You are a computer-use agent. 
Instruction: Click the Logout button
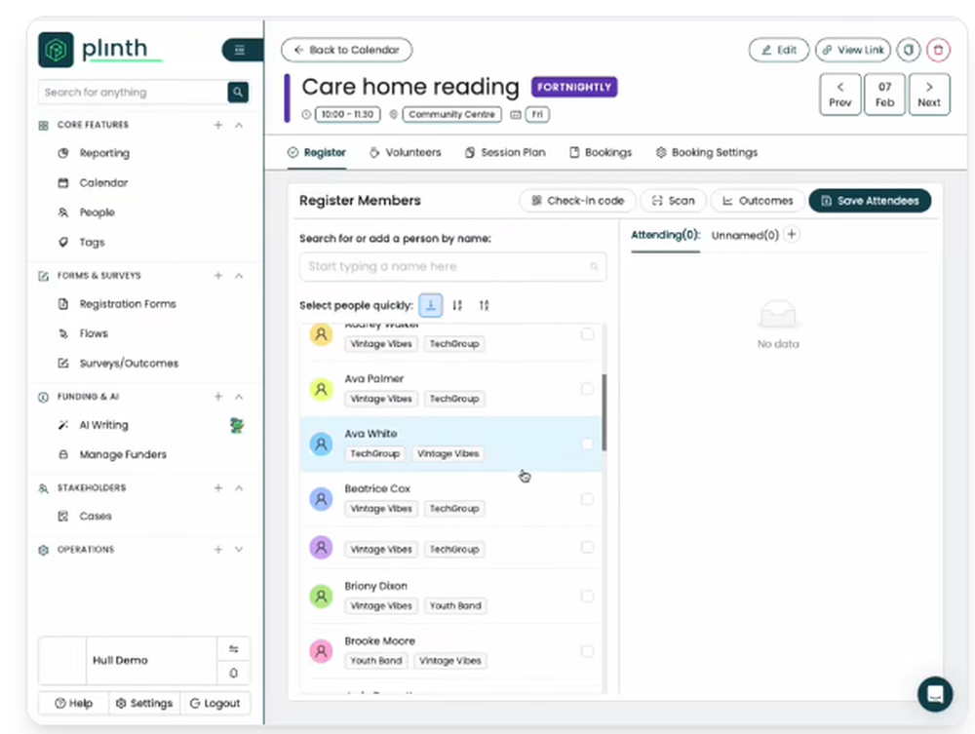point(215,703)
